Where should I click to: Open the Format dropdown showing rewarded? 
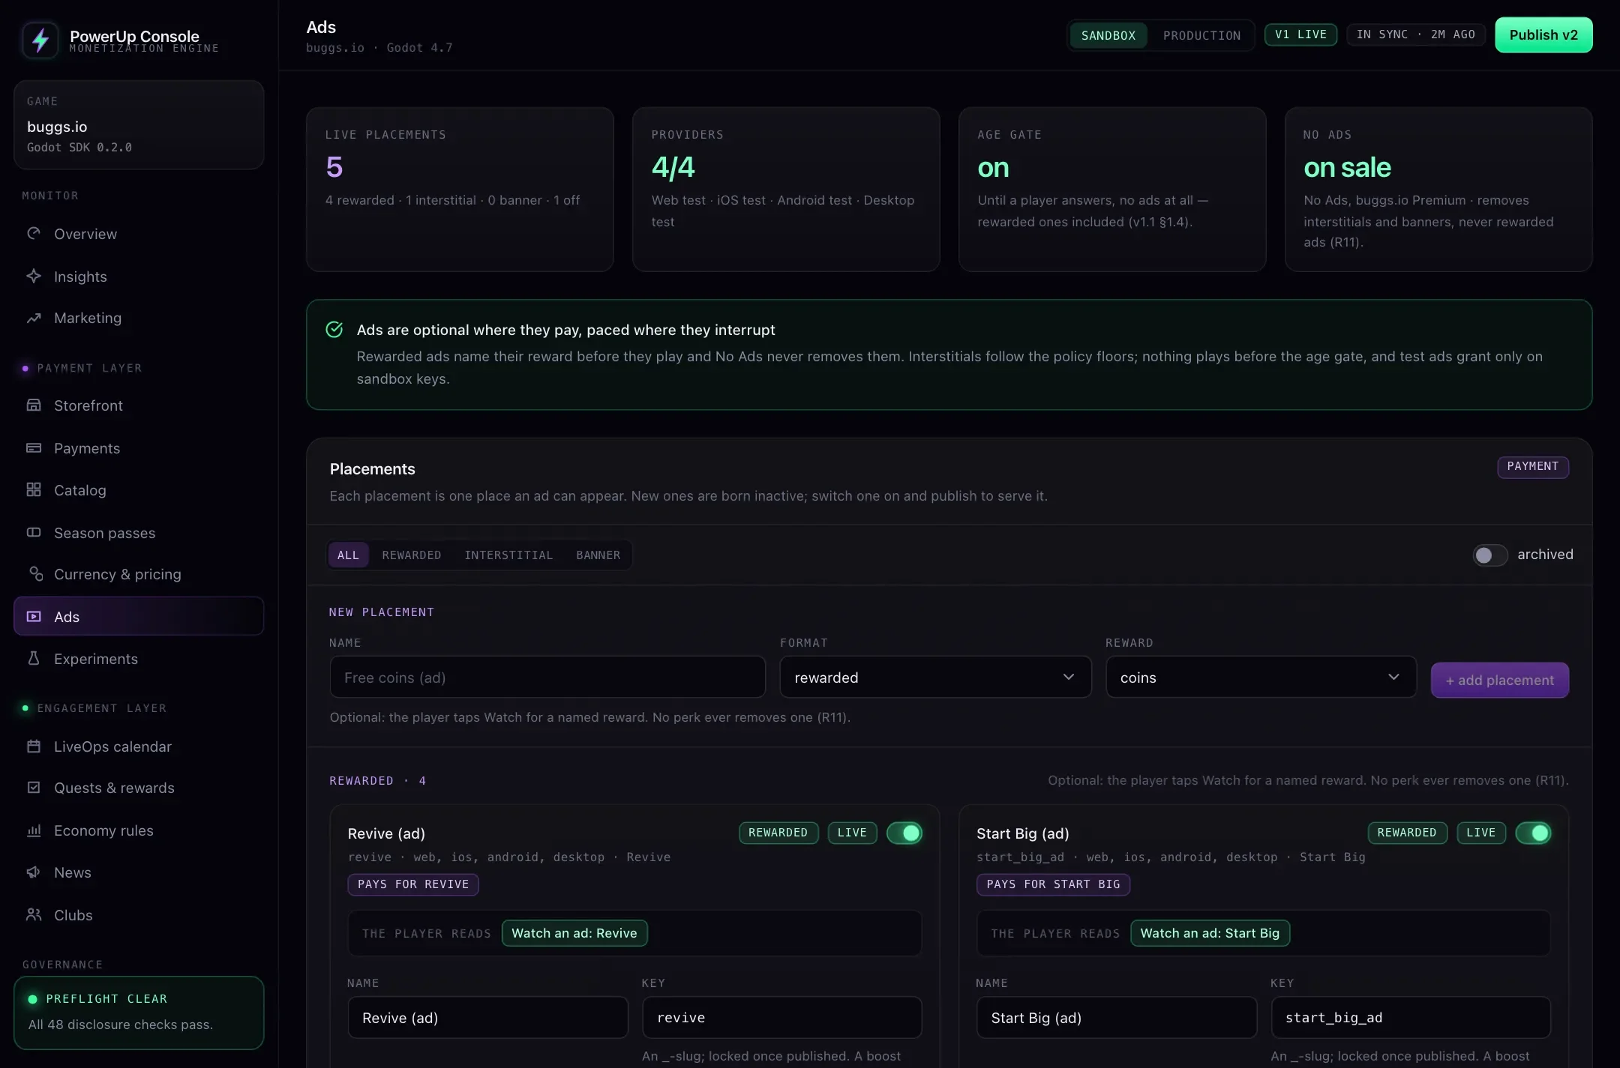coord(935,678)
